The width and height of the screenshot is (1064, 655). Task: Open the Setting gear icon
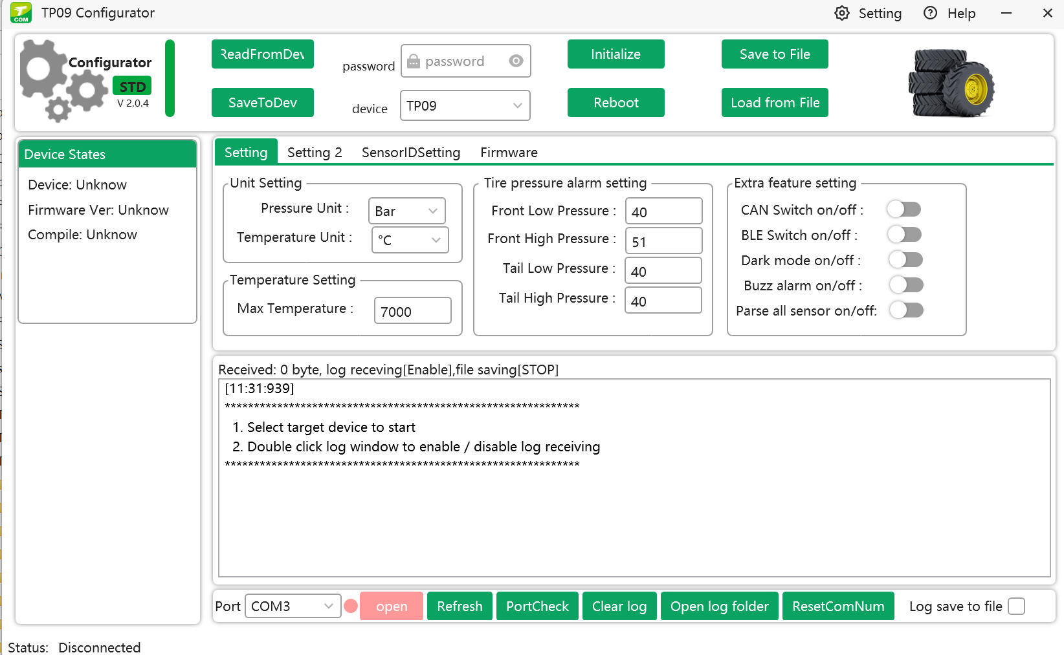click(x=842, y=13)
